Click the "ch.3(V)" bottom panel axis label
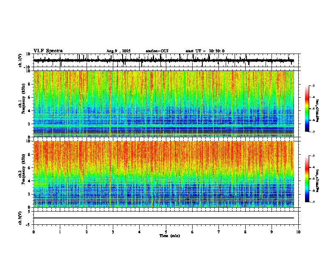The image size is (336, 260). tap(20, 218)
